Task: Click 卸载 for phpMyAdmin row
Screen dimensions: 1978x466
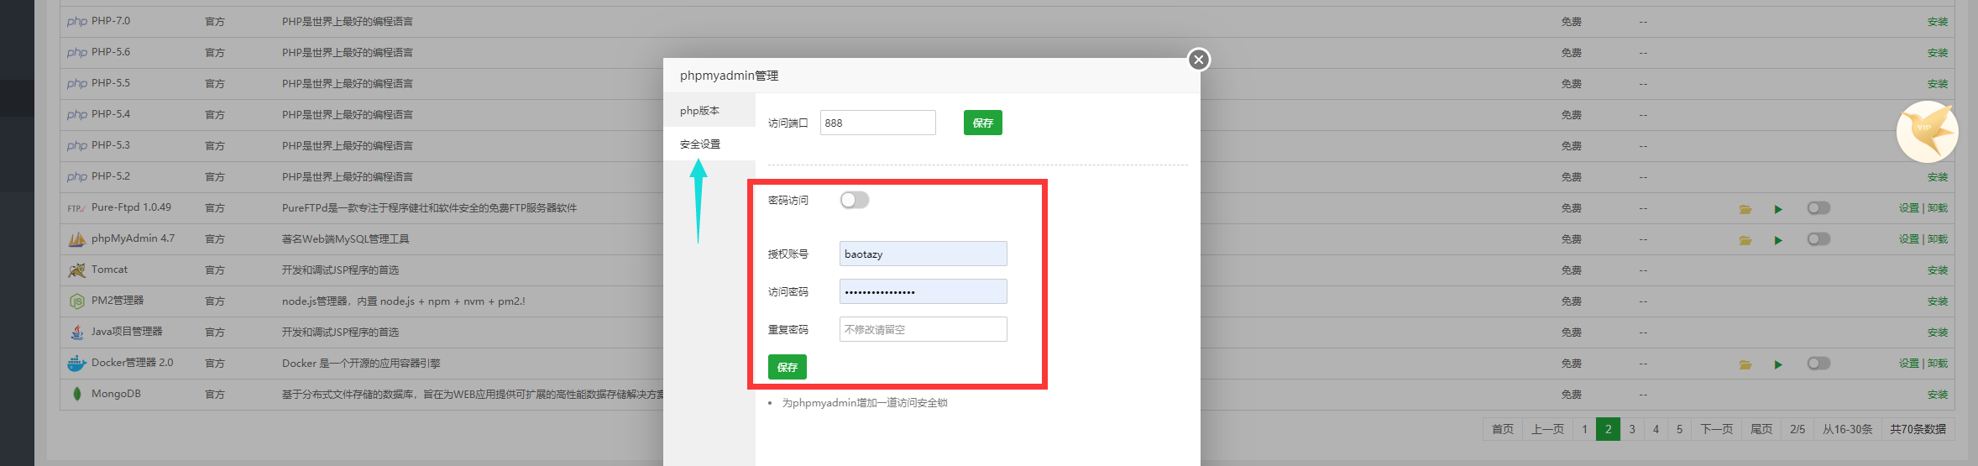Action: [x=1938, y=239]
